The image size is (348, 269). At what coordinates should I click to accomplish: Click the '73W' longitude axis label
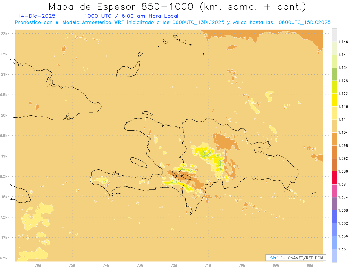(140, 265)
